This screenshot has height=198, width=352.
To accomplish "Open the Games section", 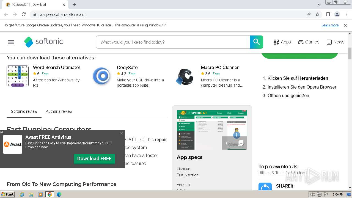I will tap(309, 42).
